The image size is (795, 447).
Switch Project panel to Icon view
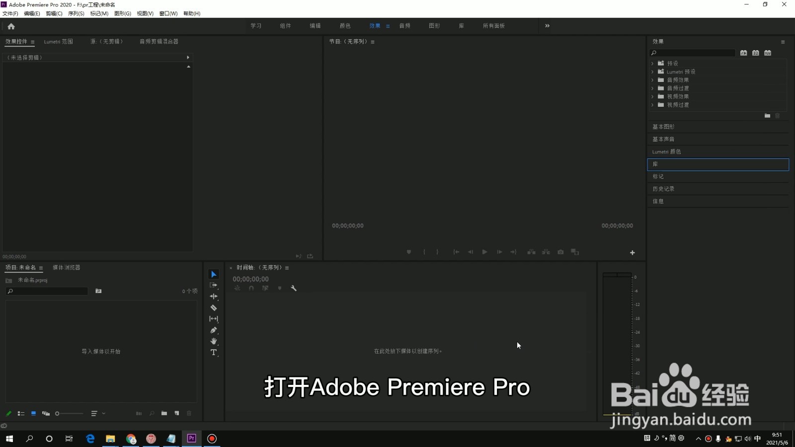[33, 413]
